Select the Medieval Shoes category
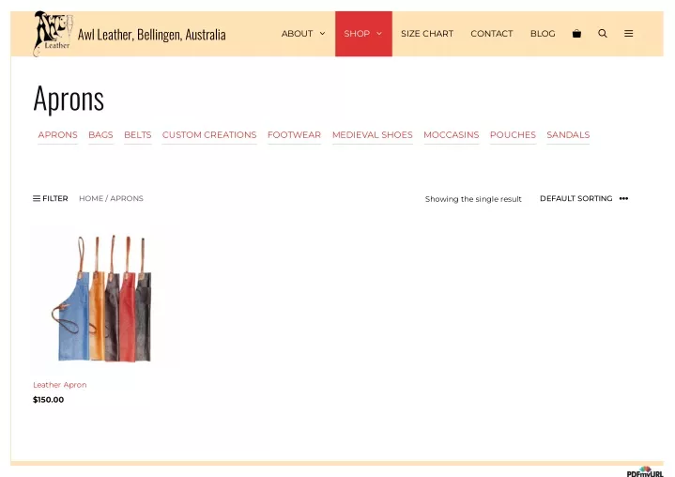The image size is (675, 477). tap(373, 135)
